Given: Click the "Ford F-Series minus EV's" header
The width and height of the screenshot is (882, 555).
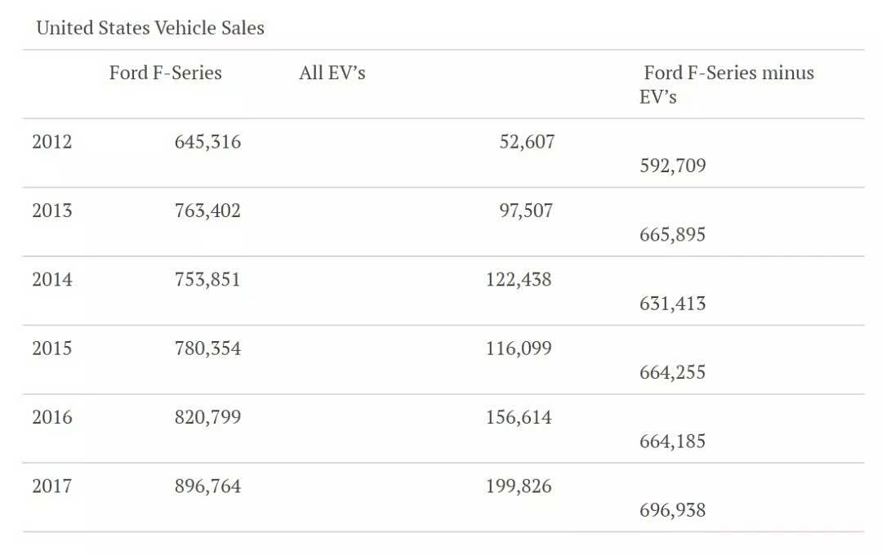Looking at the screenshot, I should click(727, 84).
